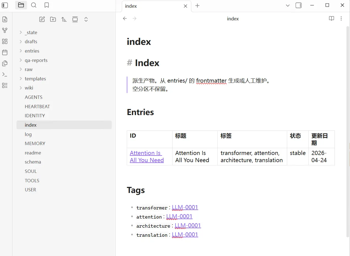
Task: Change file sort order
Action: 64,19
